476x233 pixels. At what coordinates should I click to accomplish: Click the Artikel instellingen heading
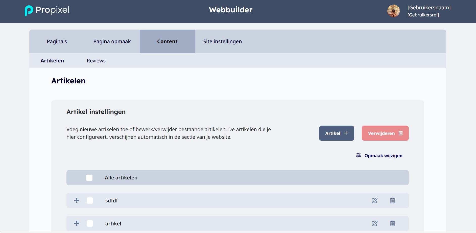click(96, 112)
